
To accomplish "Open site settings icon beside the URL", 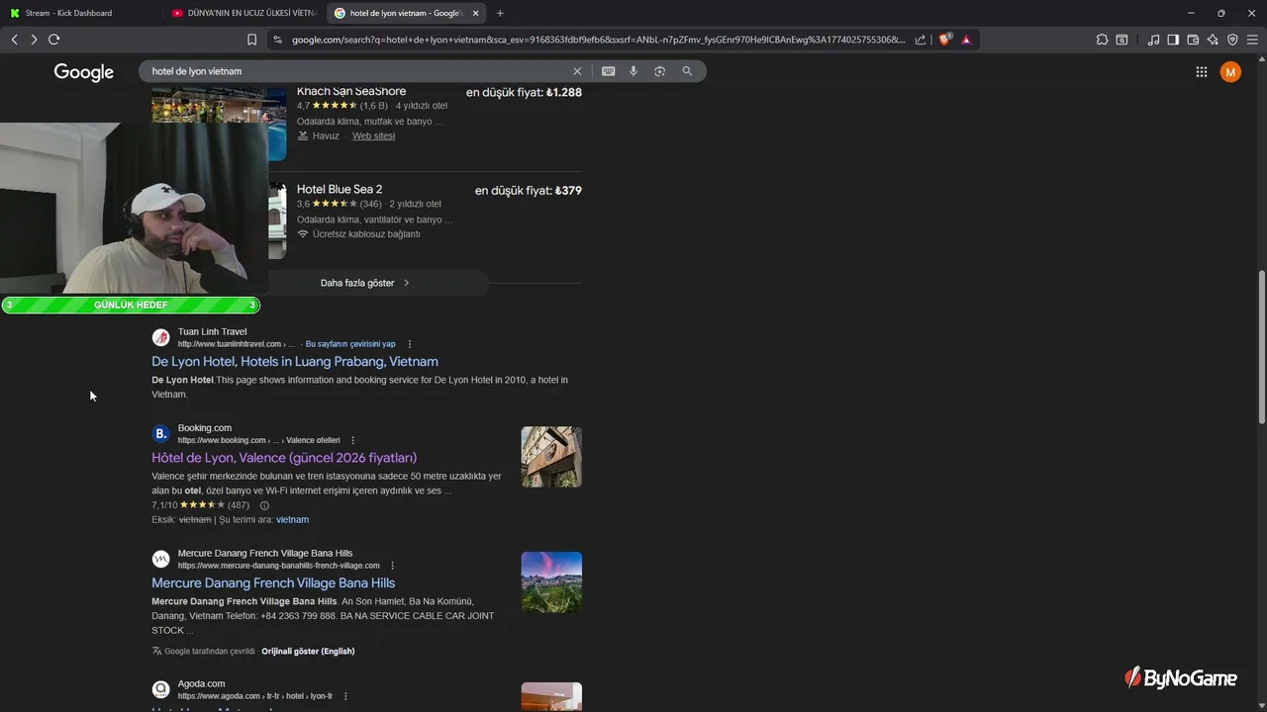I will [277, 40].
